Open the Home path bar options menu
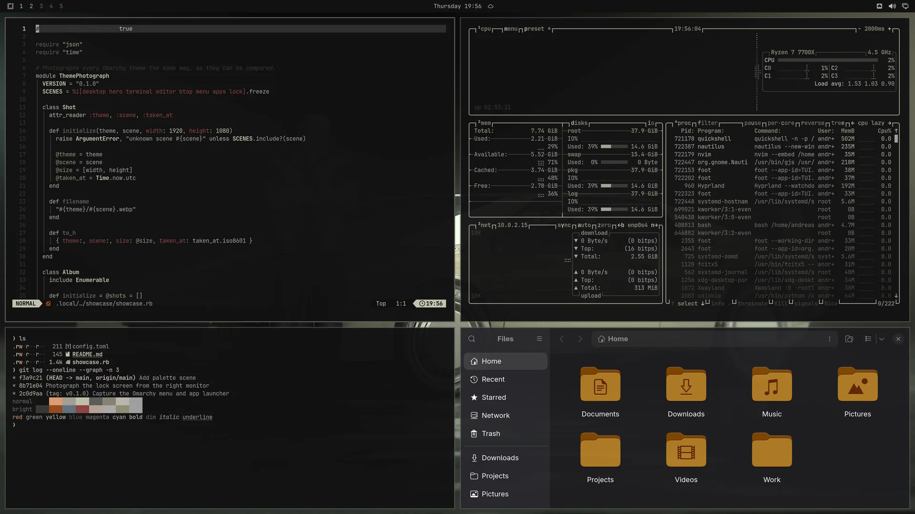915x514 pixels. (830, 339)
